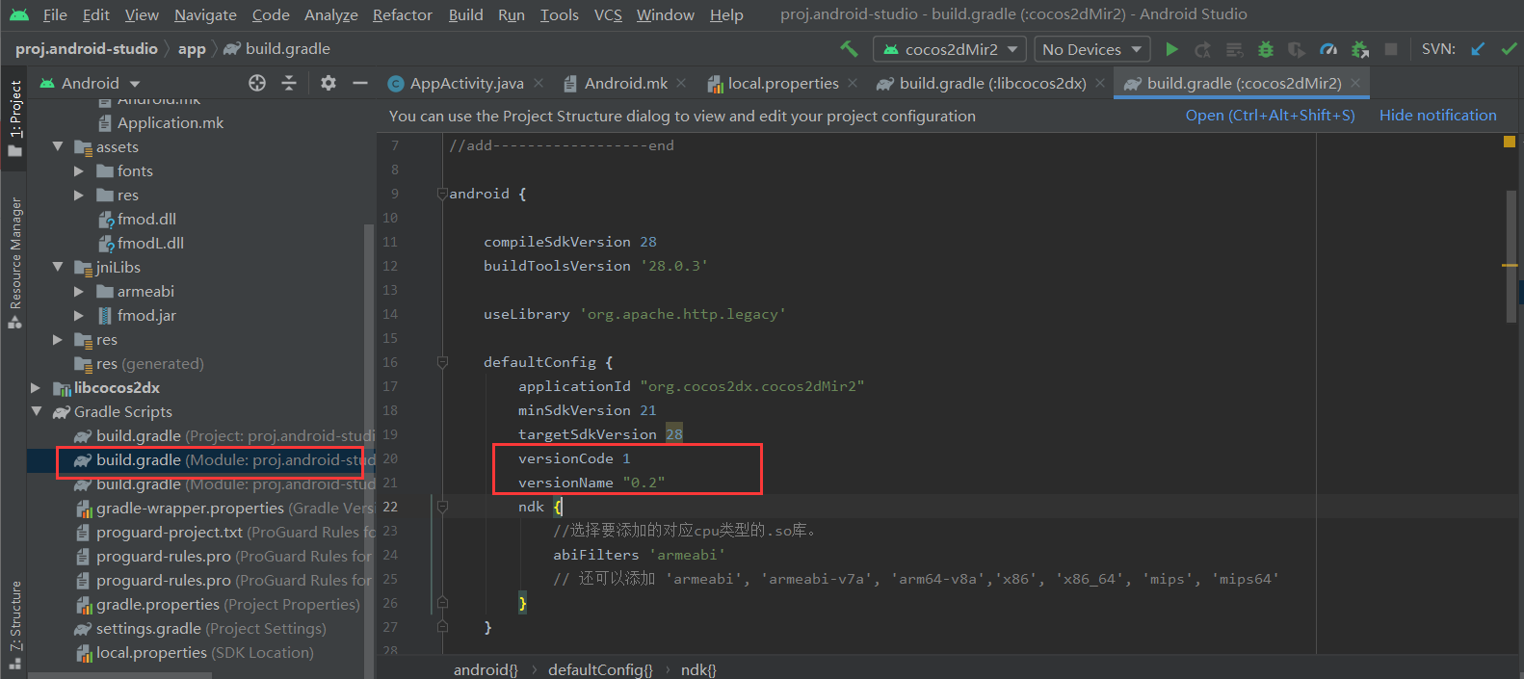1524x679 pixels.
Task: Toggle the Resource Manager tool window
Action: (x=14, y=262)
